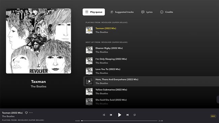Skip to previous track
This screenshot has height=123, width=219.
pyautogui.click(x=111, y=115)
